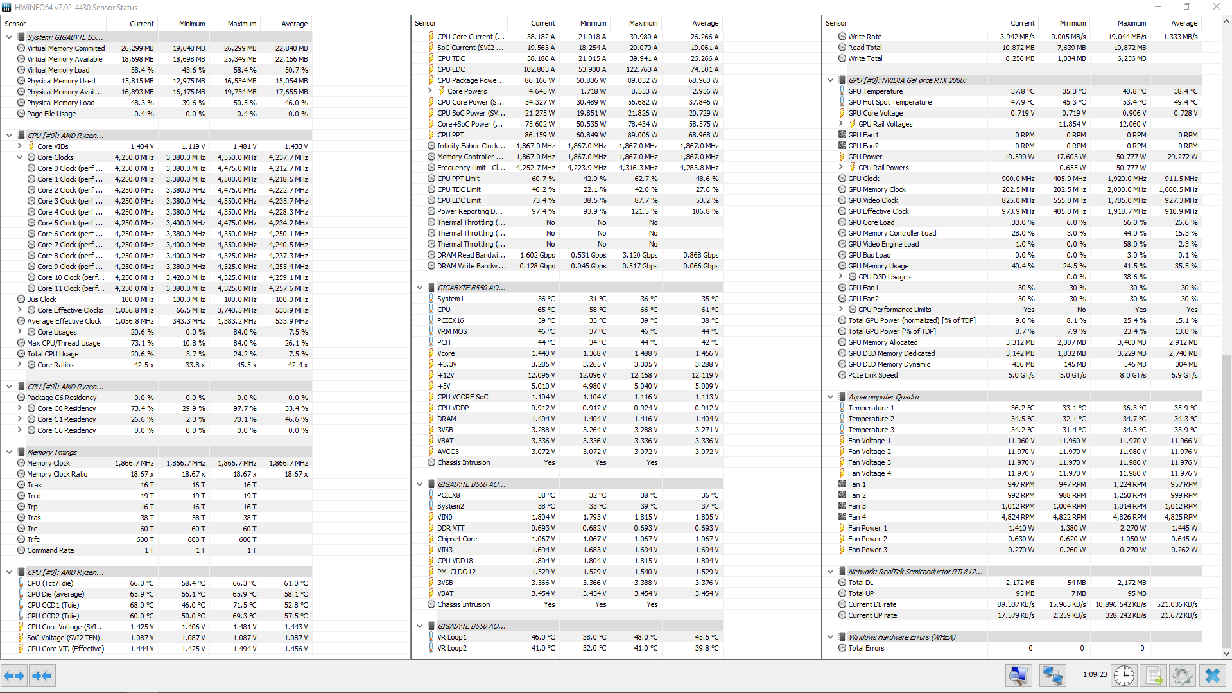Expand the Core Powers group
This screenshot has height=693, width=1232.
tap(429, 91)
